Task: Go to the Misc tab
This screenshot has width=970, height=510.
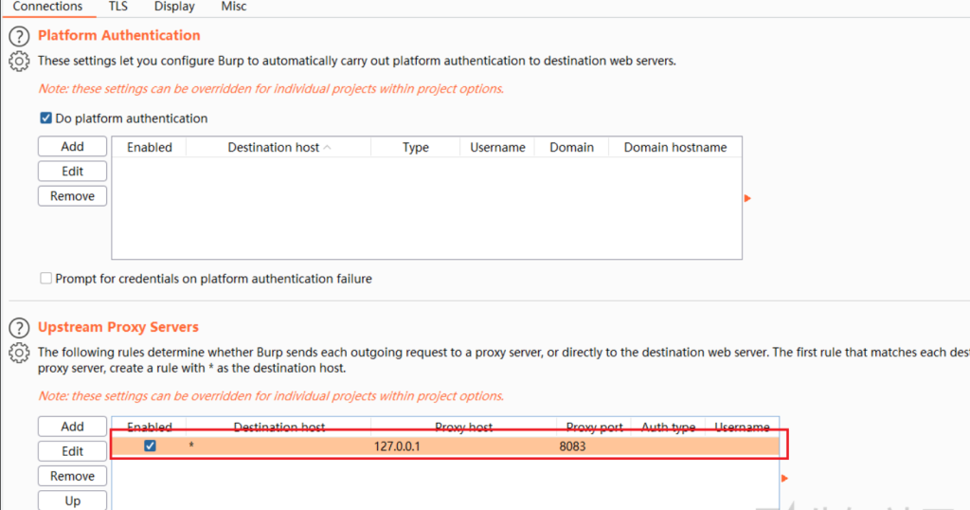Action: [233, 7]
